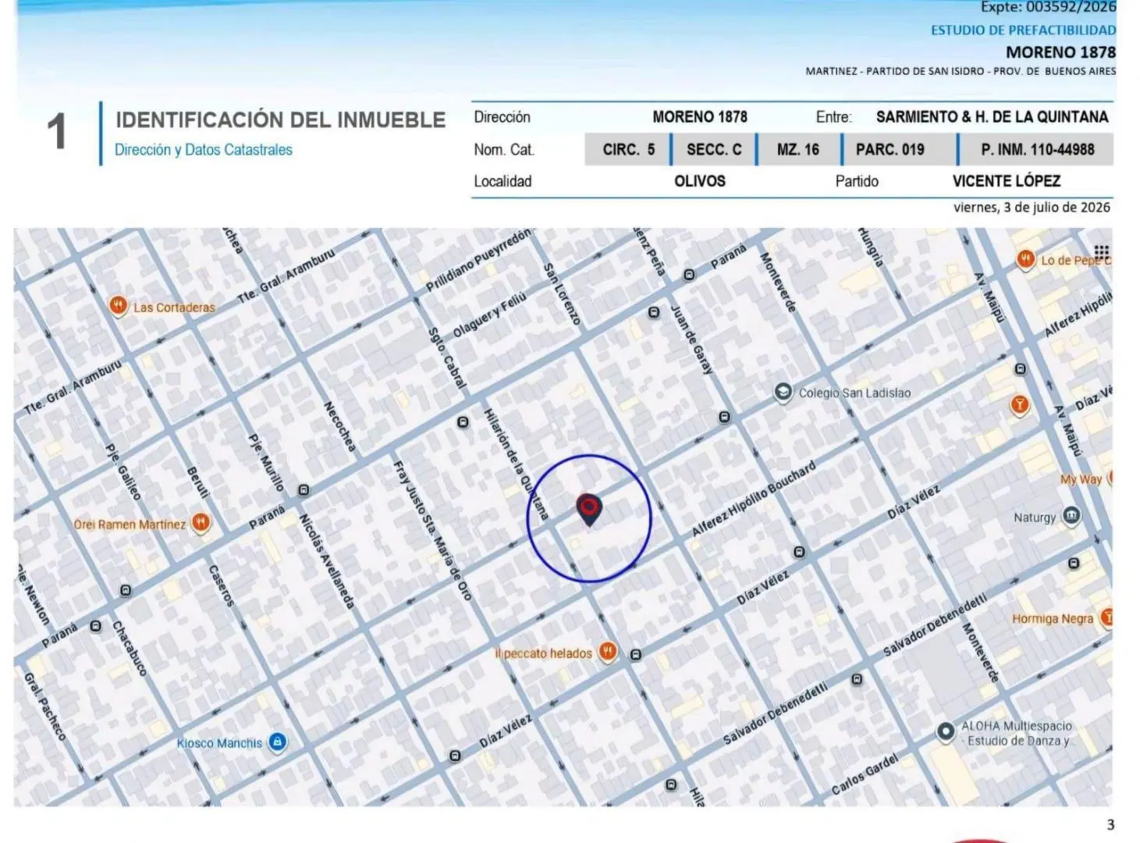Click the ALOHA Multiespacio place label
The width and height of the screenshot is (1140, 843).
tap(1017, 733)
